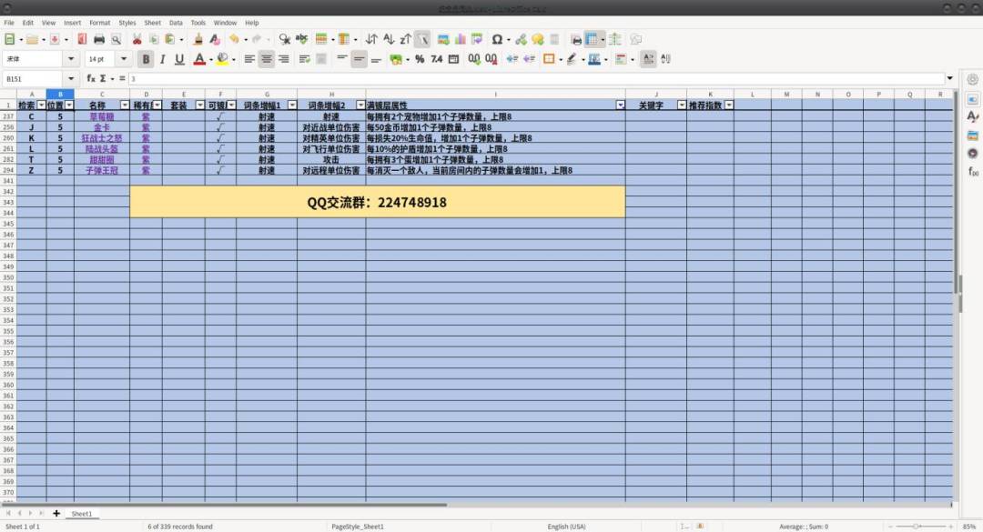Open the 满级层属性 column filter dropdown
The width and height of the screenshot is (983, 532).
click(620, 105)
